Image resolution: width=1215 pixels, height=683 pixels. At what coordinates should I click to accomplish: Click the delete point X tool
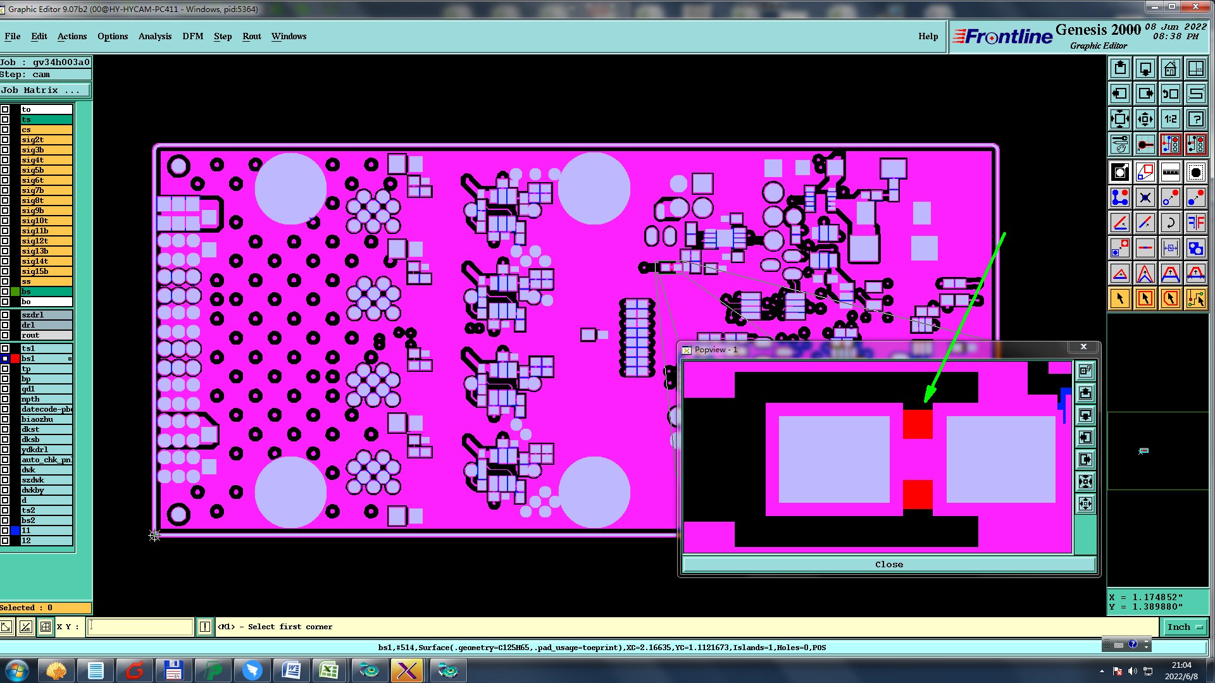pos(1145,198)
